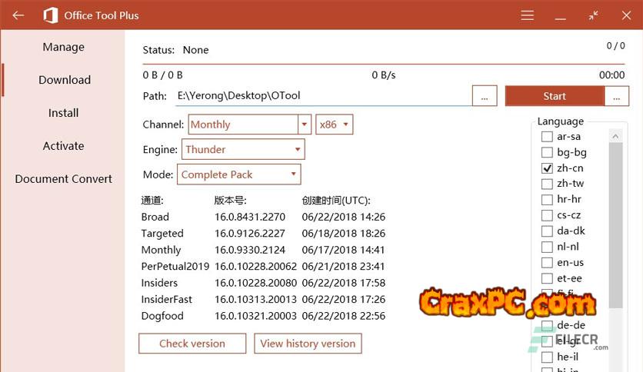Screen dimensions: 643x372
Task: Enable the de-de language checkbox
Action: (547, 325)
